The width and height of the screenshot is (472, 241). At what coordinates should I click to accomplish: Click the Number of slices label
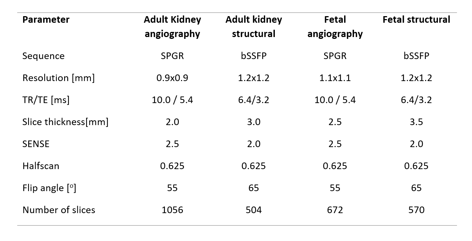[59, 210]
